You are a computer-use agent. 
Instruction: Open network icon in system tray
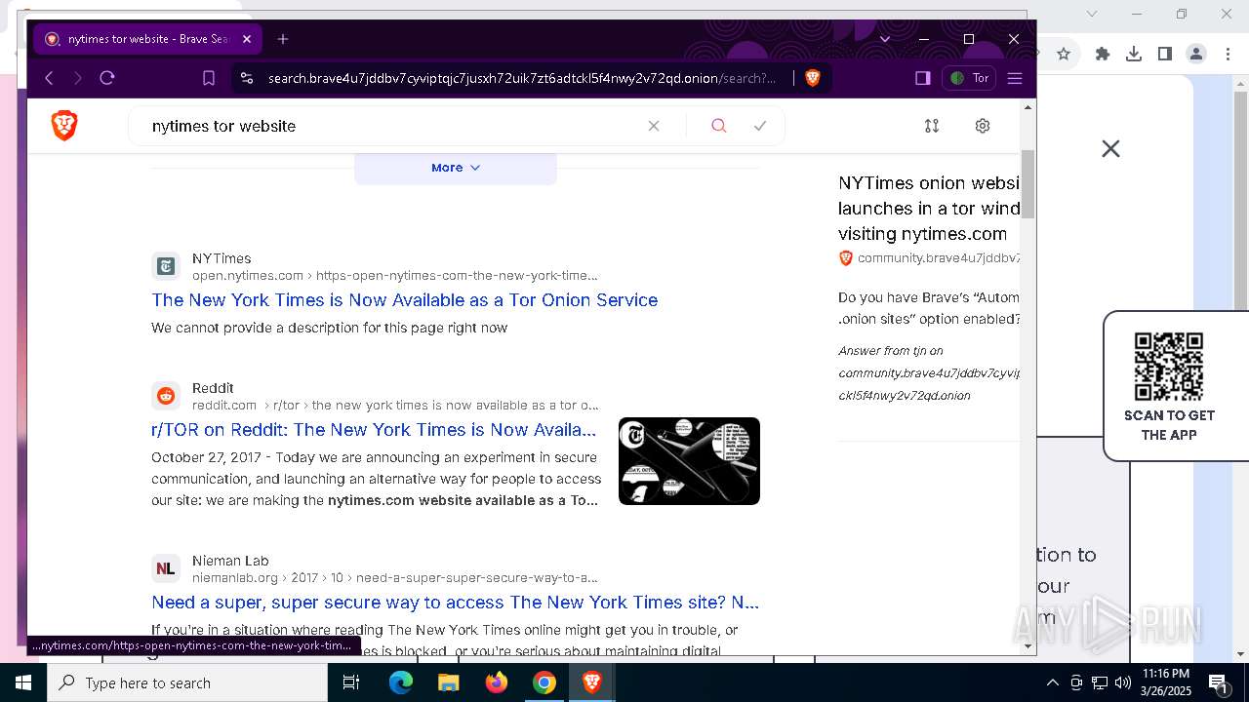pyautogui.click(x=1100, y=682)
